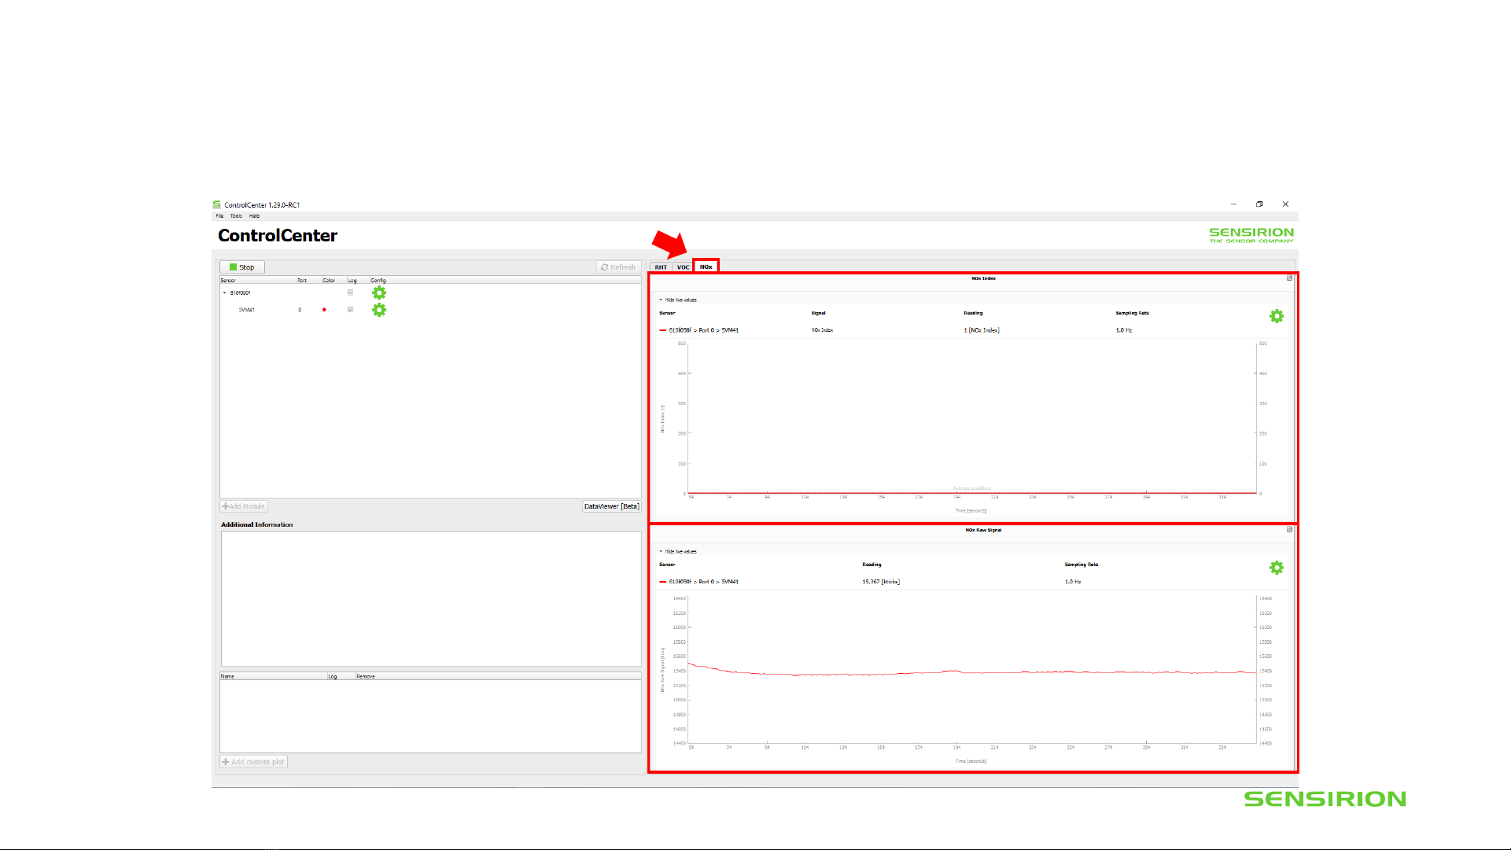Viewport: 1511px width, 850px height.
Task: Click the red color dot of SVM41
Action: pyautogui.click(x=324, y=310)
